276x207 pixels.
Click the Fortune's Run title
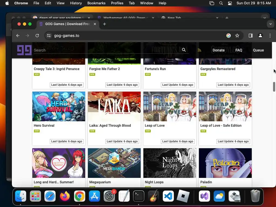tap(155, 69)
